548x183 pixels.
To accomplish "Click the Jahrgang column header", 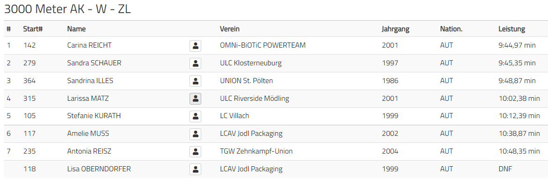I will [395, 29].
